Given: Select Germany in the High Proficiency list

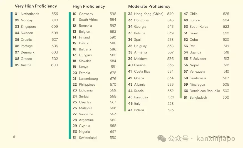Looking at the screenshot, I should click(94, 14).
